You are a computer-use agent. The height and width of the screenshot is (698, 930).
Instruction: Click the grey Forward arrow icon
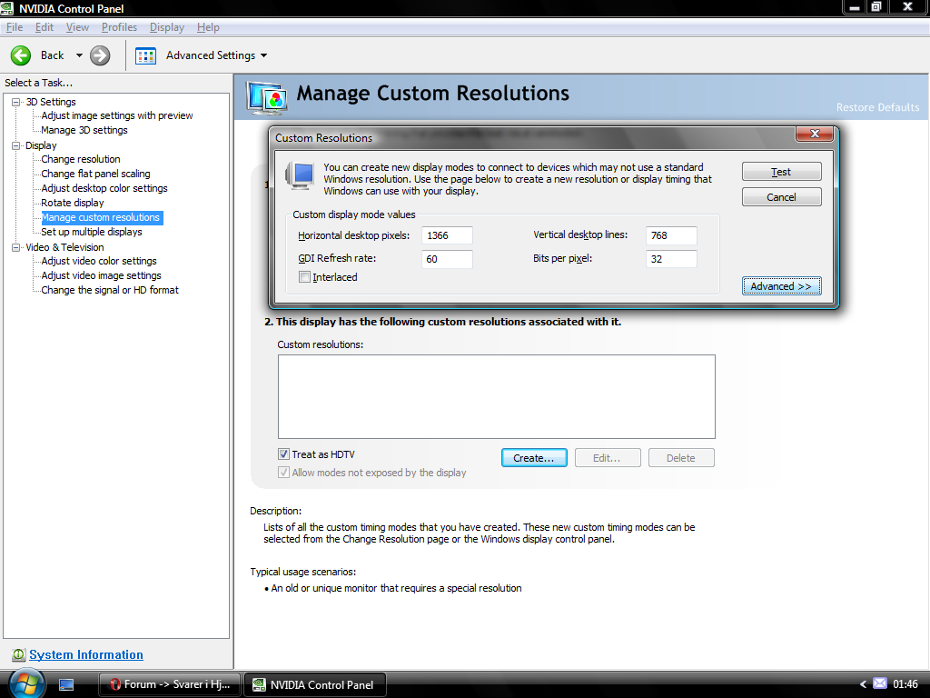click(100, 55)
